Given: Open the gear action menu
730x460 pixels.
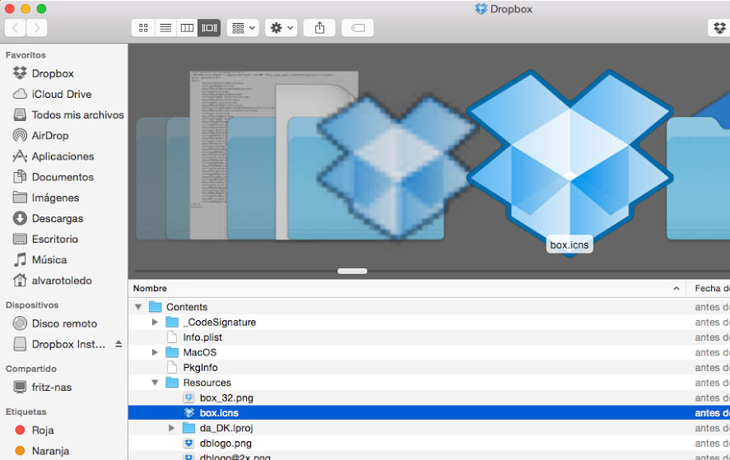Looking at the screenshot, I should click(x=281, y=28).
